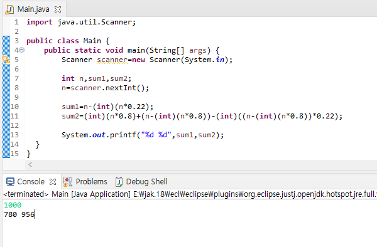The image size is (377, 247).
Task: Click the Problems view icon
Action: click(x=68, y=182)
